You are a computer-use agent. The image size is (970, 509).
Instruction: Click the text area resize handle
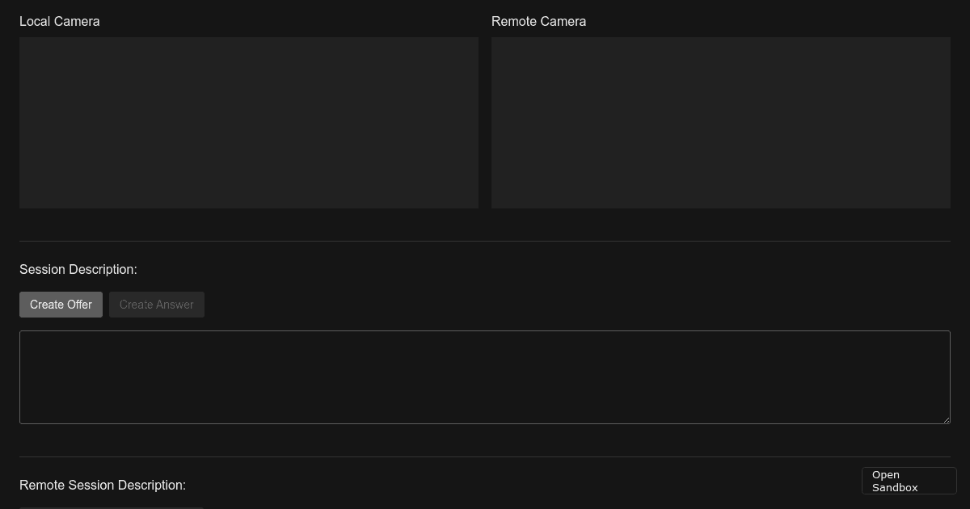pos(945,419)
